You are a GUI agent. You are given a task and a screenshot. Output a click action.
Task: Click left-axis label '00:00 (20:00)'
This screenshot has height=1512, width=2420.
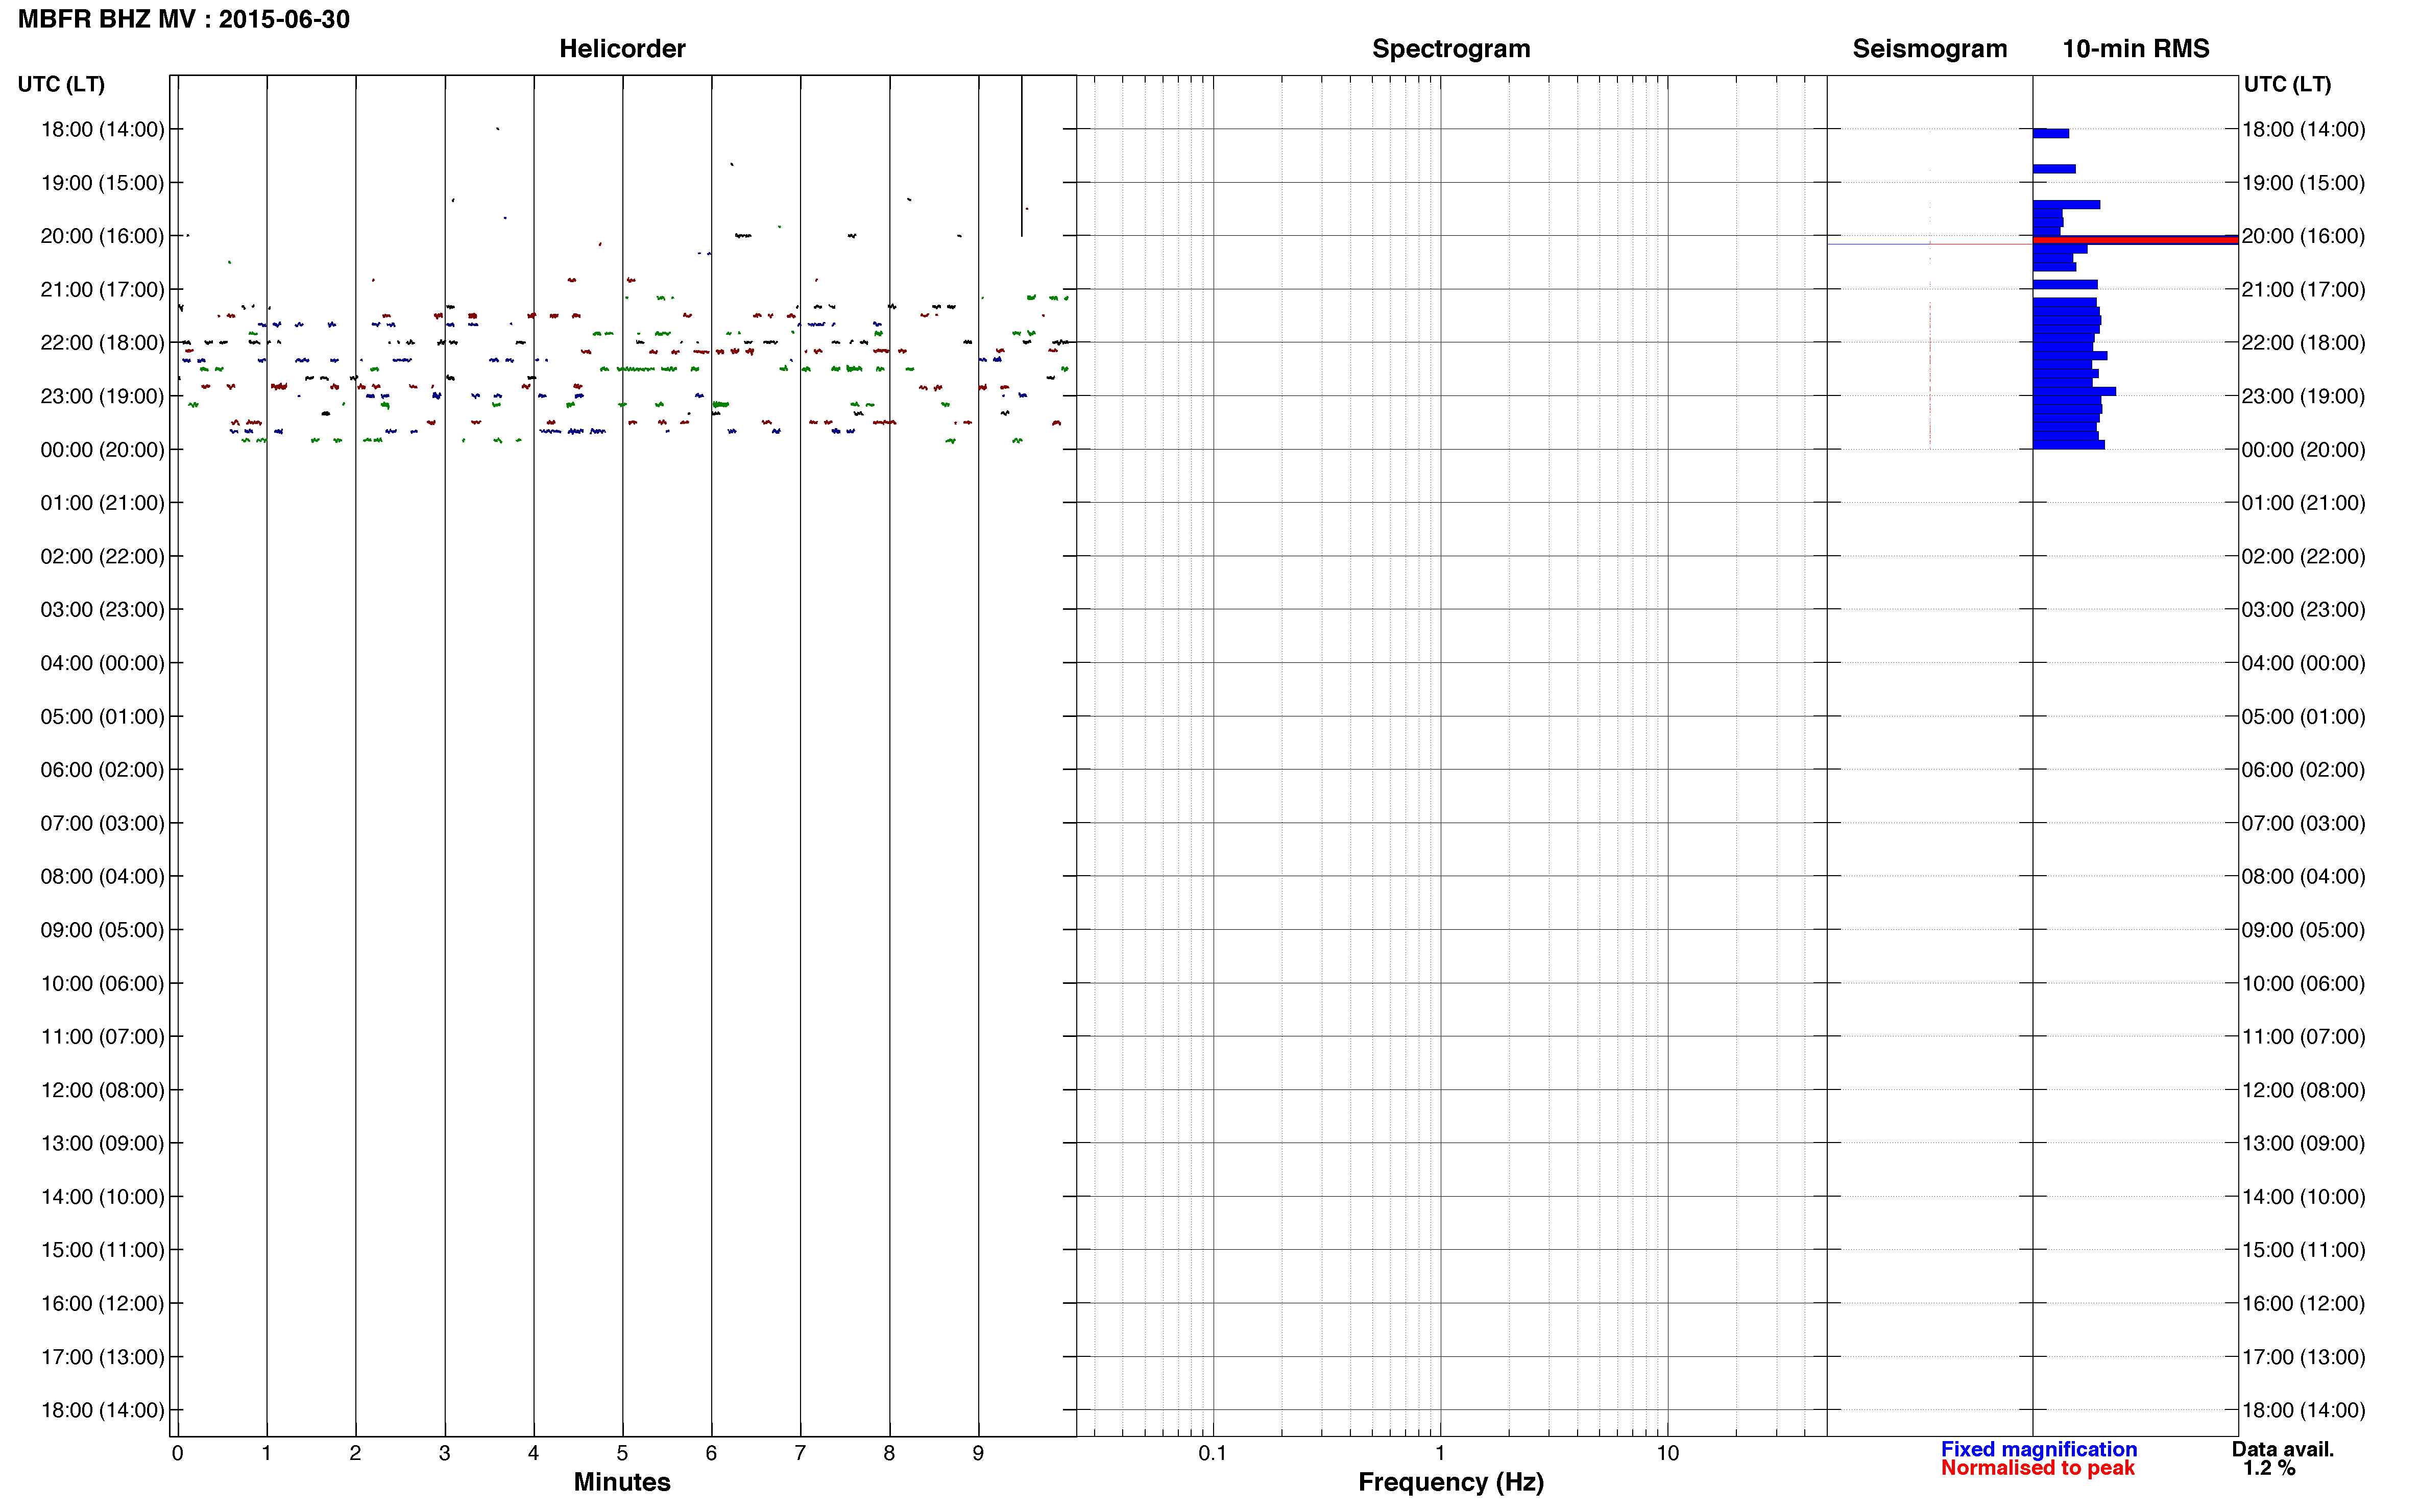click(102, 450)
